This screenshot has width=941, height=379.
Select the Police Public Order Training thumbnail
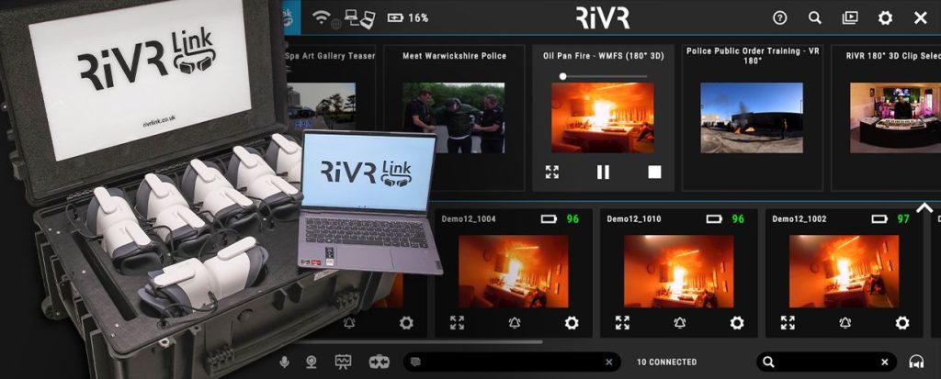click(x=752, y=117)
